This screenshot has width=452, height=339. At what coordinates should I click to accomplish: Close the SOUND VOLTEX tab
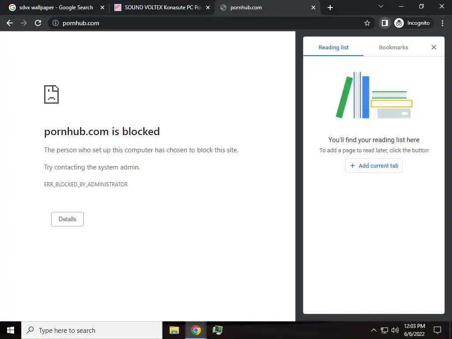208,8
